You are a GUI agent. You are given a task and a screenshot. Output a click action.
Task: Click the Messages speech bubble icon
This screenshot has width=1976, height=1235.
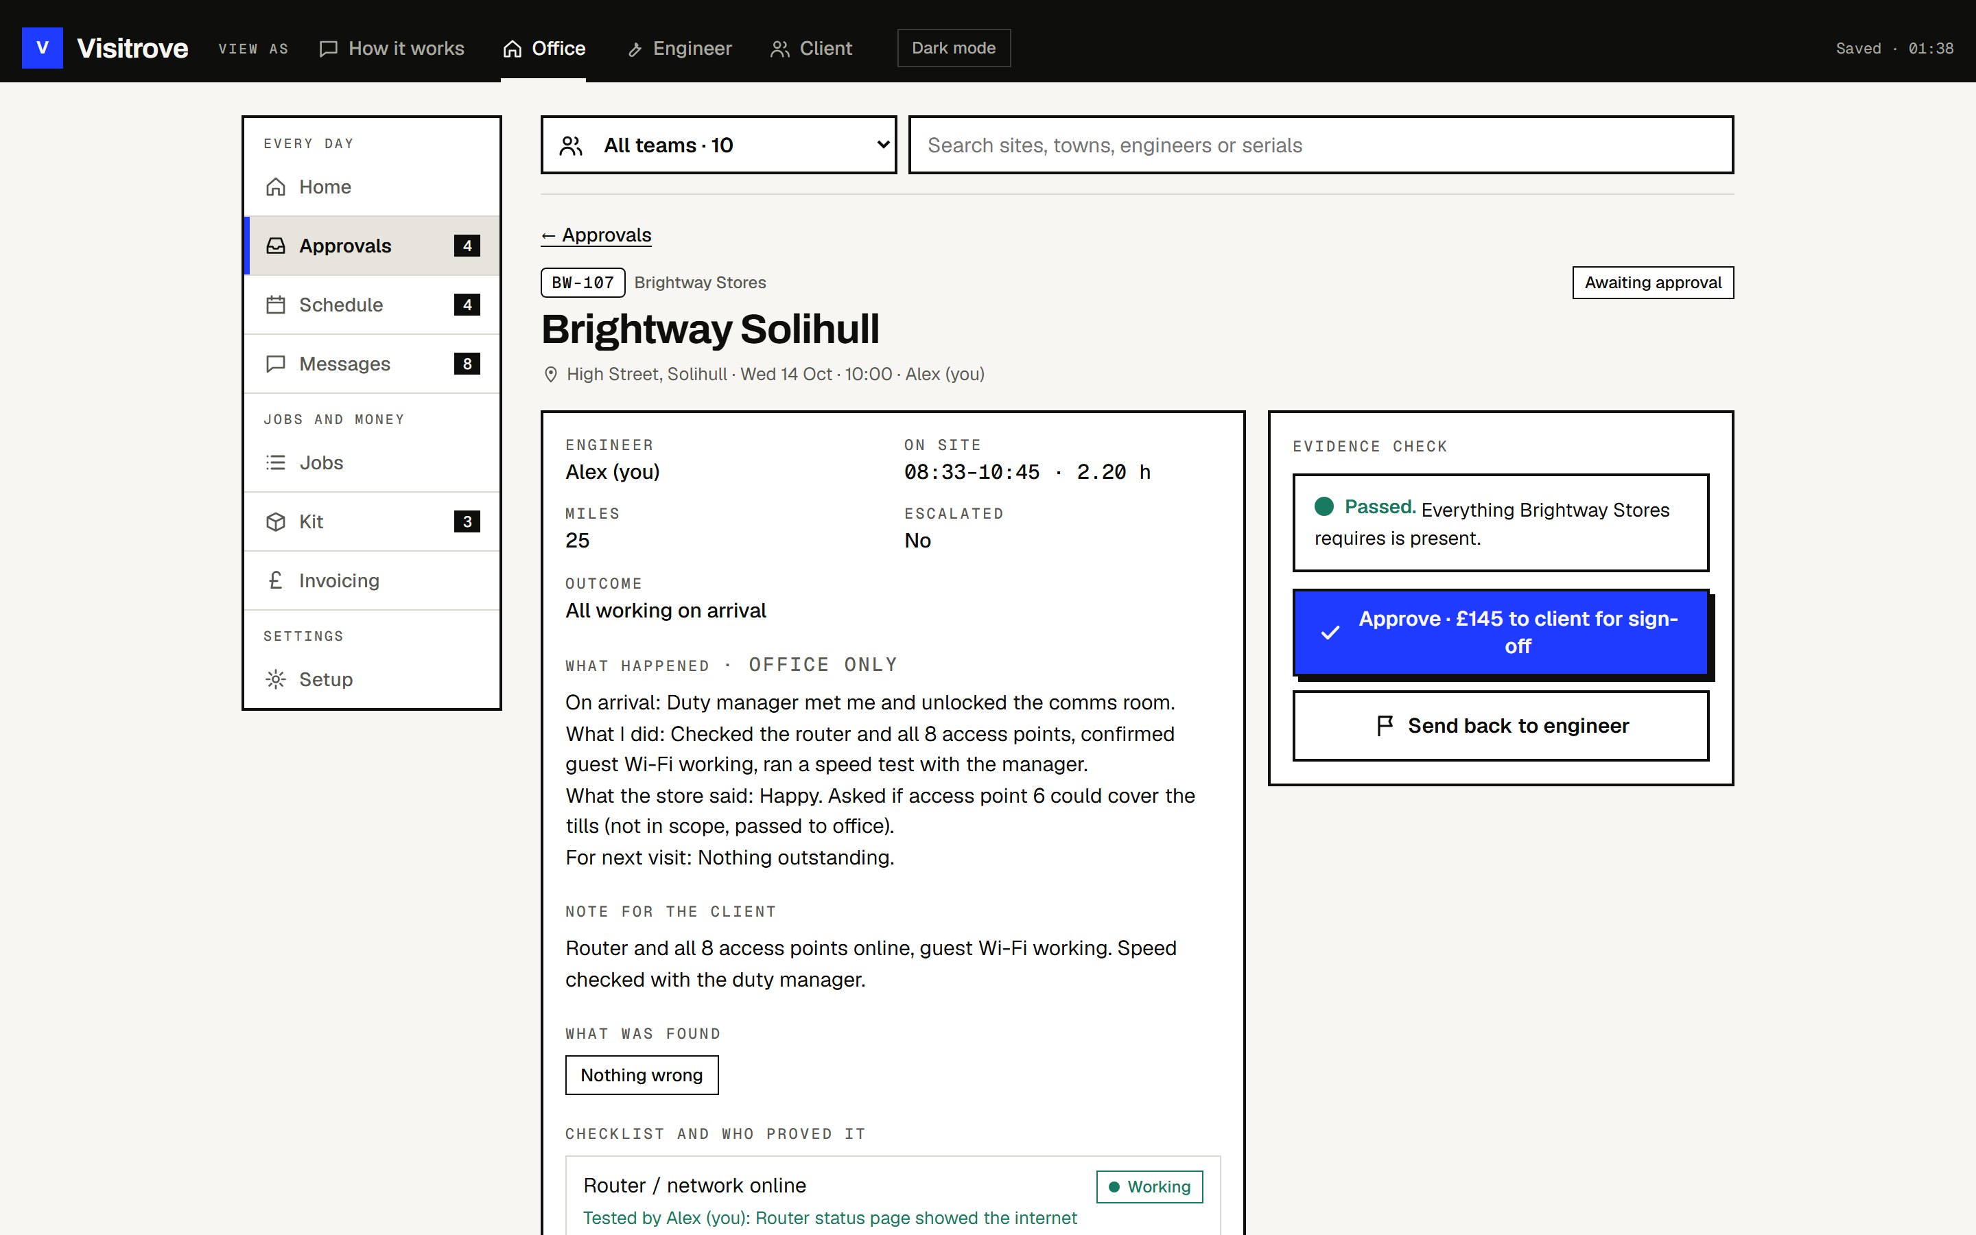pyautogui.click(x=276, y=364)
